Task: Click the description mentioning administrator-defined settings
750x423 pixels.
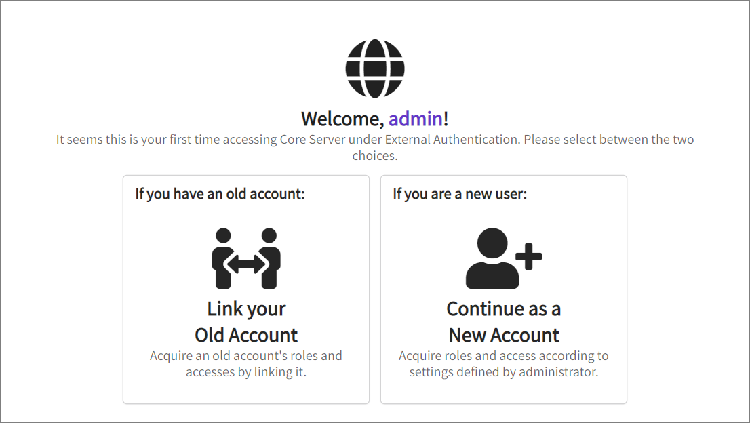Action: [503, 363]
